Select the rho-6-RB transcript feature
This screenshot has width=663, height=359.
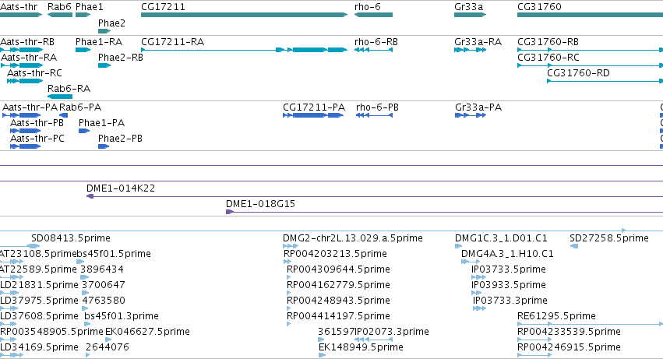pos(373,50)
